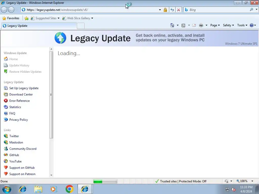Select the Legacy Update tab
The width and height of the screenshot is (259, 194).
click(x=39, y=26)
